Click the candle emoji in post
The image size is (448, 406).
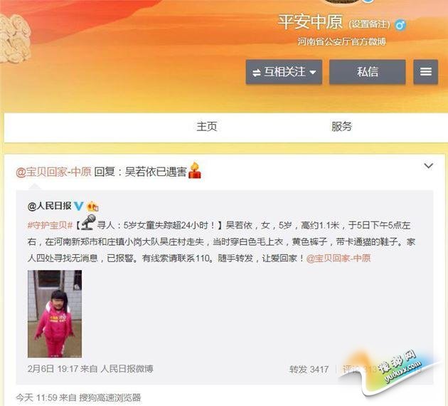coord(195,170)
